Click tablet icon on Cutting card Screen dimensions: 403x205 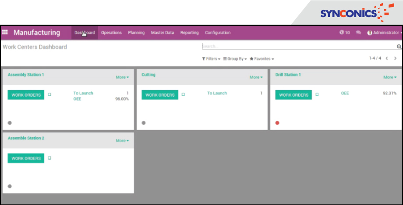(x=183, y=95)
